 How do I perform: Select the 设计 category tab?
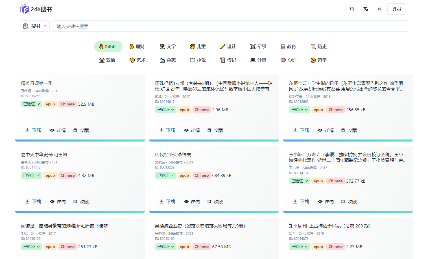[x=228, y=47]
